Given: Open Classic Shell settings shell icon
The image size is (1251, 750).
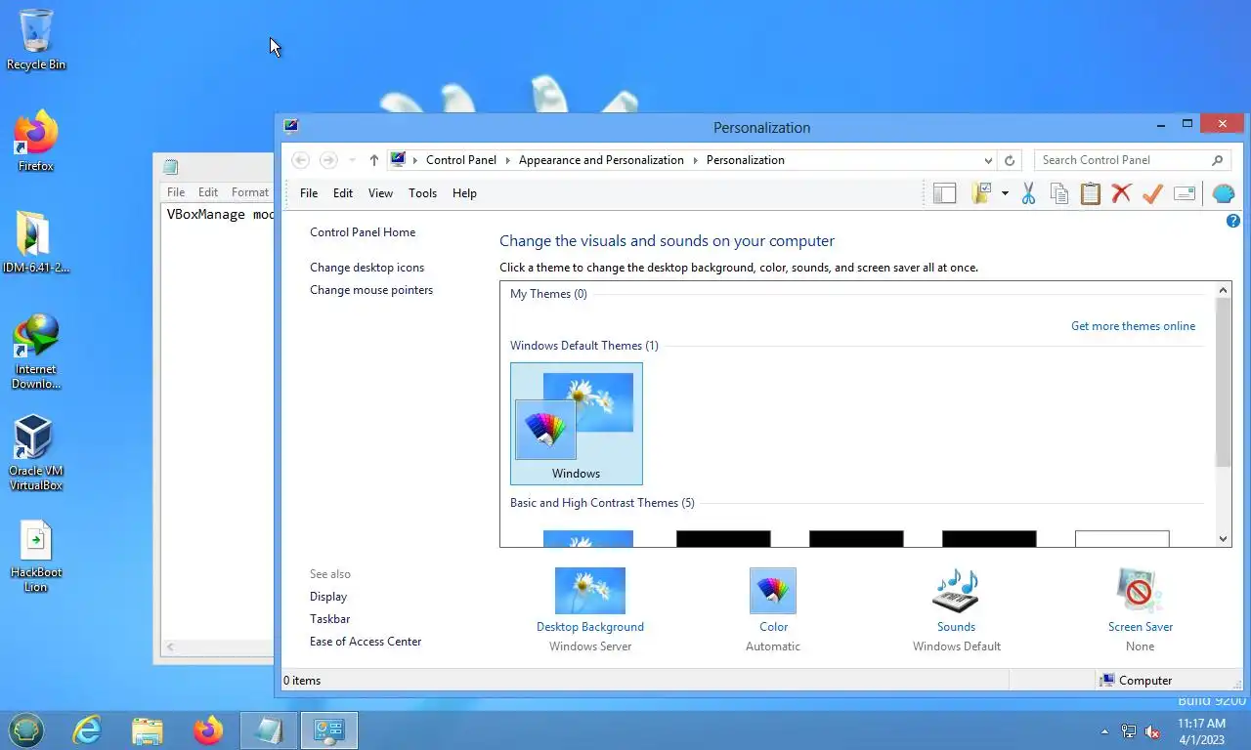Looking at the screenshot, I should (x=1224, y=193).
